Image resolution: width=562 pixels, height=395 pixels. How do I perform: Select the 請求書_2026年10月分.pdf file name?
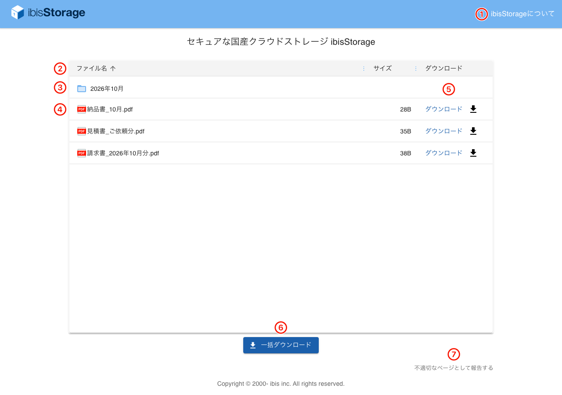[123, 153]
